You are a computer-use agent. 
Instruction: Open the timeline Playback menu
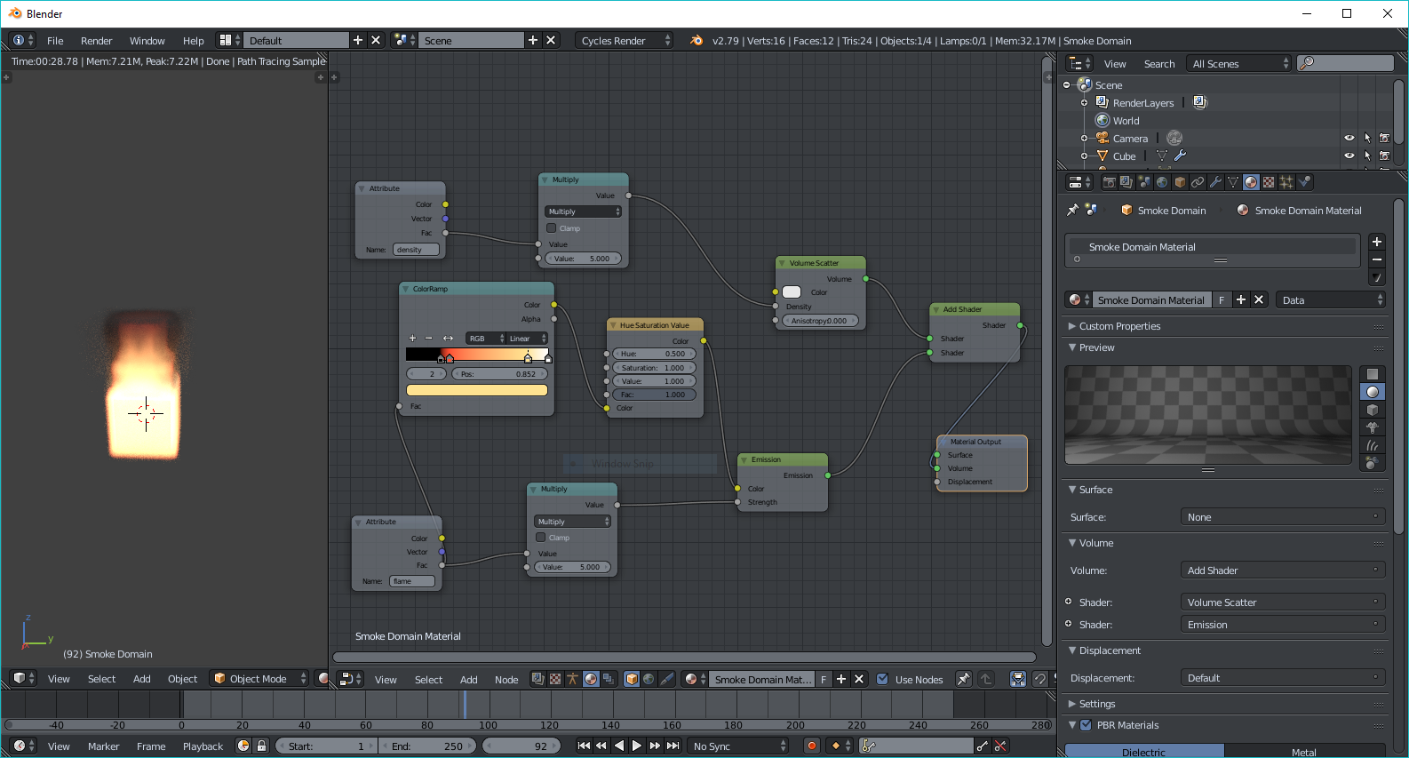pos(203,746)
